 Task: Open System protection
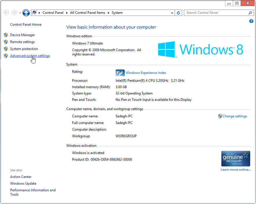[24, 49]
